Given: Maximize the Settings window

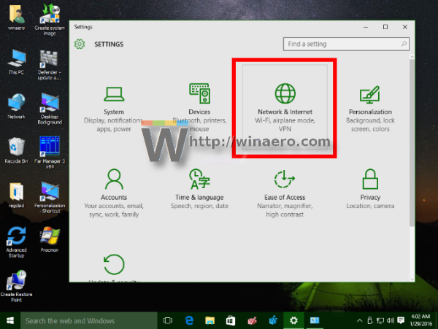Looking at the screenshot, I should click(x=385, y=27).
